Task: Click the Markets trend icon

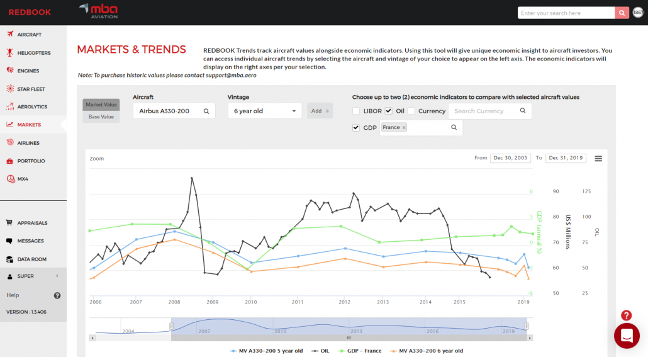Action: coord(10,124)
